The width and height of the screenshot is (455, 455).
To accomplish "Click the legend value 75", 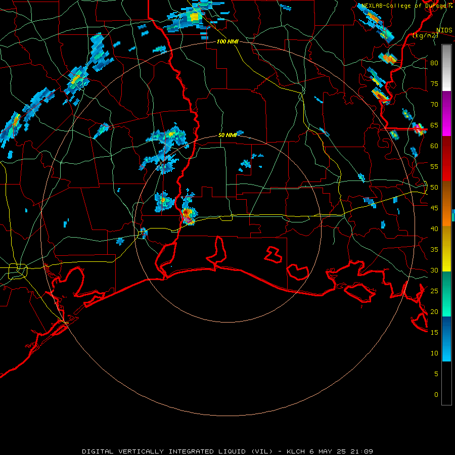I will tap(434, 84).
